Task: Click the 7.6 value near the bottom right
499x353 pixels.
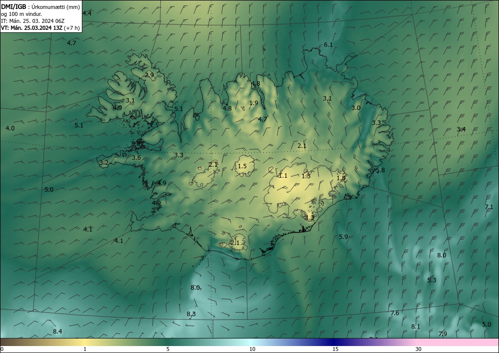Action: (x=395, y=313)
